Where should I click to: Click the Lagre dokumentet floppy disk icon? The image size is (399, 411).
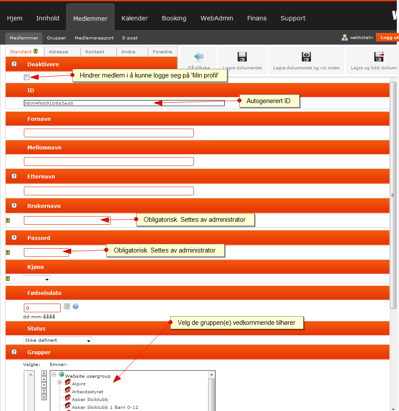click(242, 57)
